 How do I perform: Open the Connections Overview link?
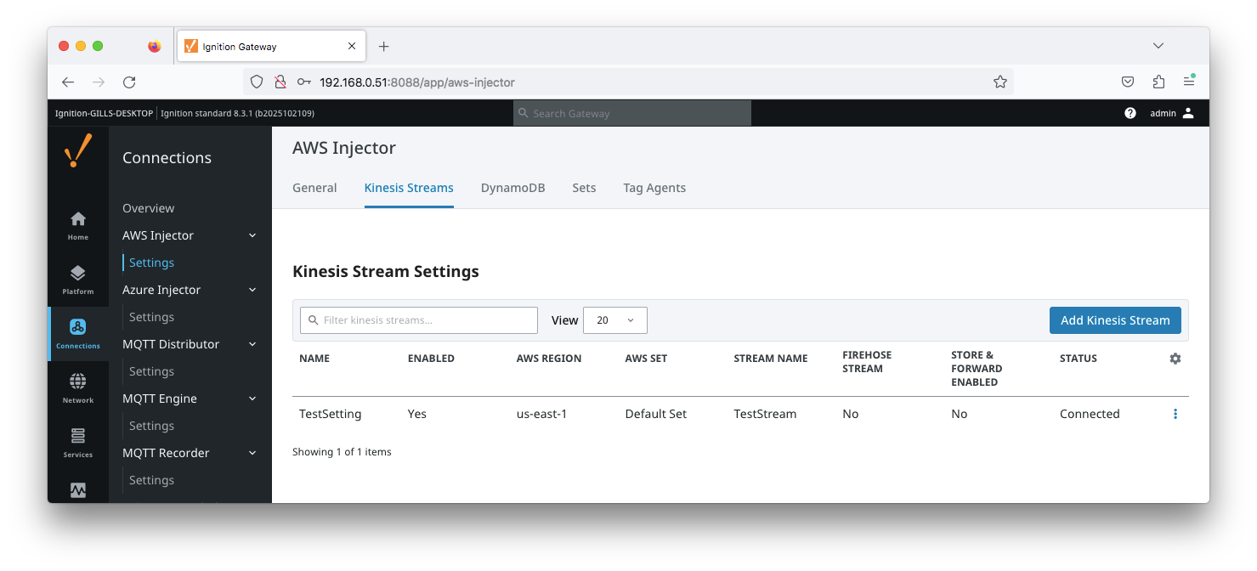pyautogui.click(x=148, y=208)
